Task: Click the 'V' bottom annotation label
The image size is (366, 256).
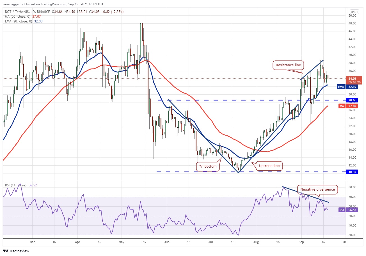Action: coord(208,166)
